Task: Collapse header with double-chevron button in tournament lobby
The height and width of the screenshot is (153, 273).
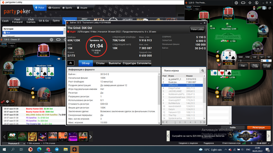Action: (x=71, y=63)
